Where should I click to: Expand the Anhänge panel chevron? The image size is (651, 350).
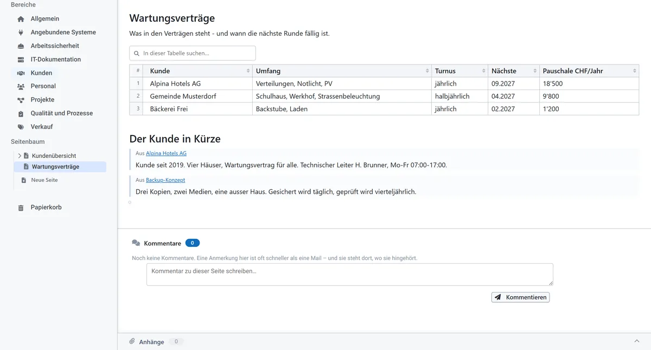pyautogui.click(x=637, y=341)
